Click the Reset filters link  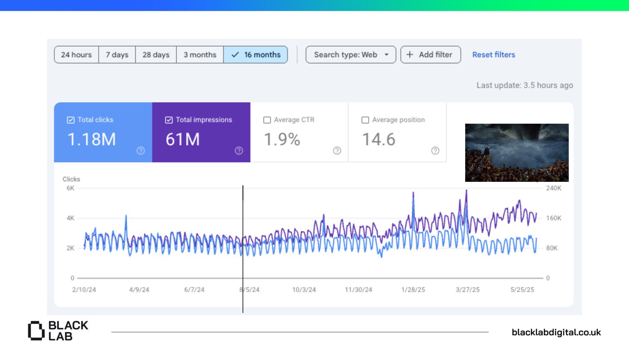coord(494,55)
